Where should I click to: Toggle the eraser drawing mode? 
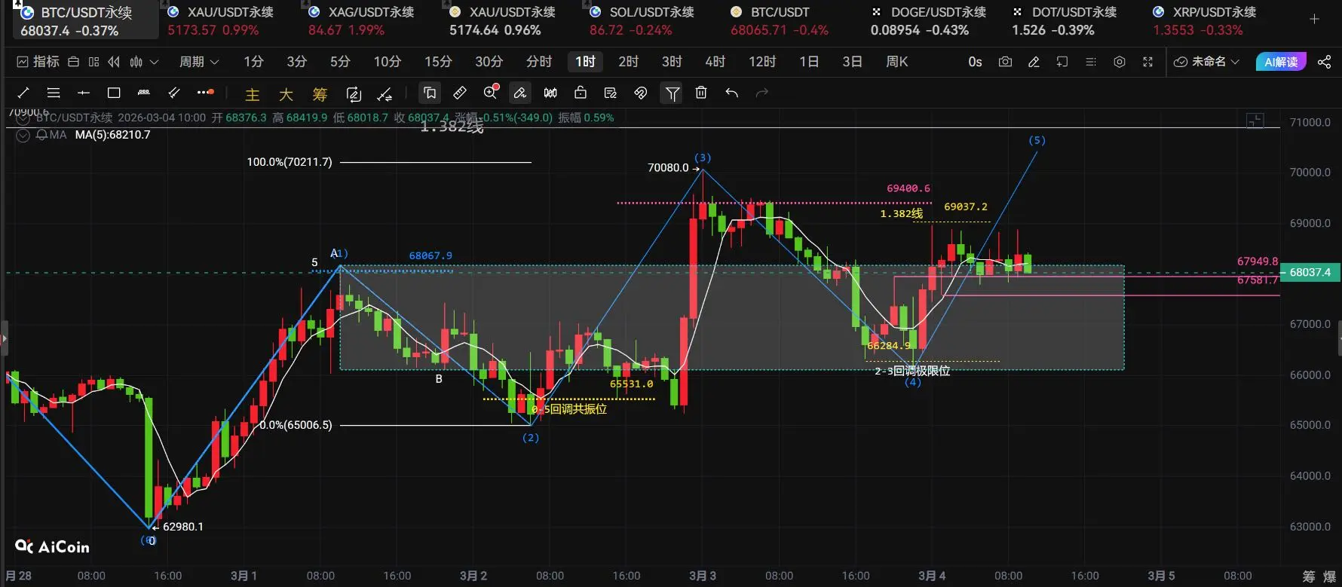tap(519, 93)
